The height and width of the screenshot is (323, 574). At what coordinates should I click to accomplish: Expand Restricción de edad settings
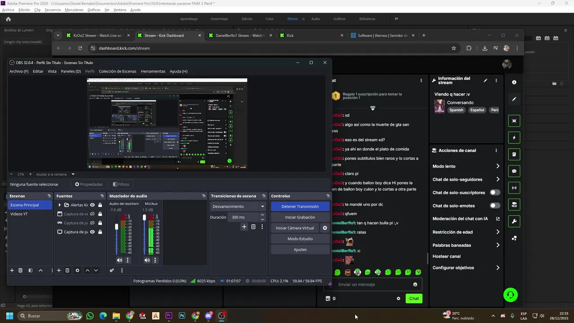[x=498, y=232]
